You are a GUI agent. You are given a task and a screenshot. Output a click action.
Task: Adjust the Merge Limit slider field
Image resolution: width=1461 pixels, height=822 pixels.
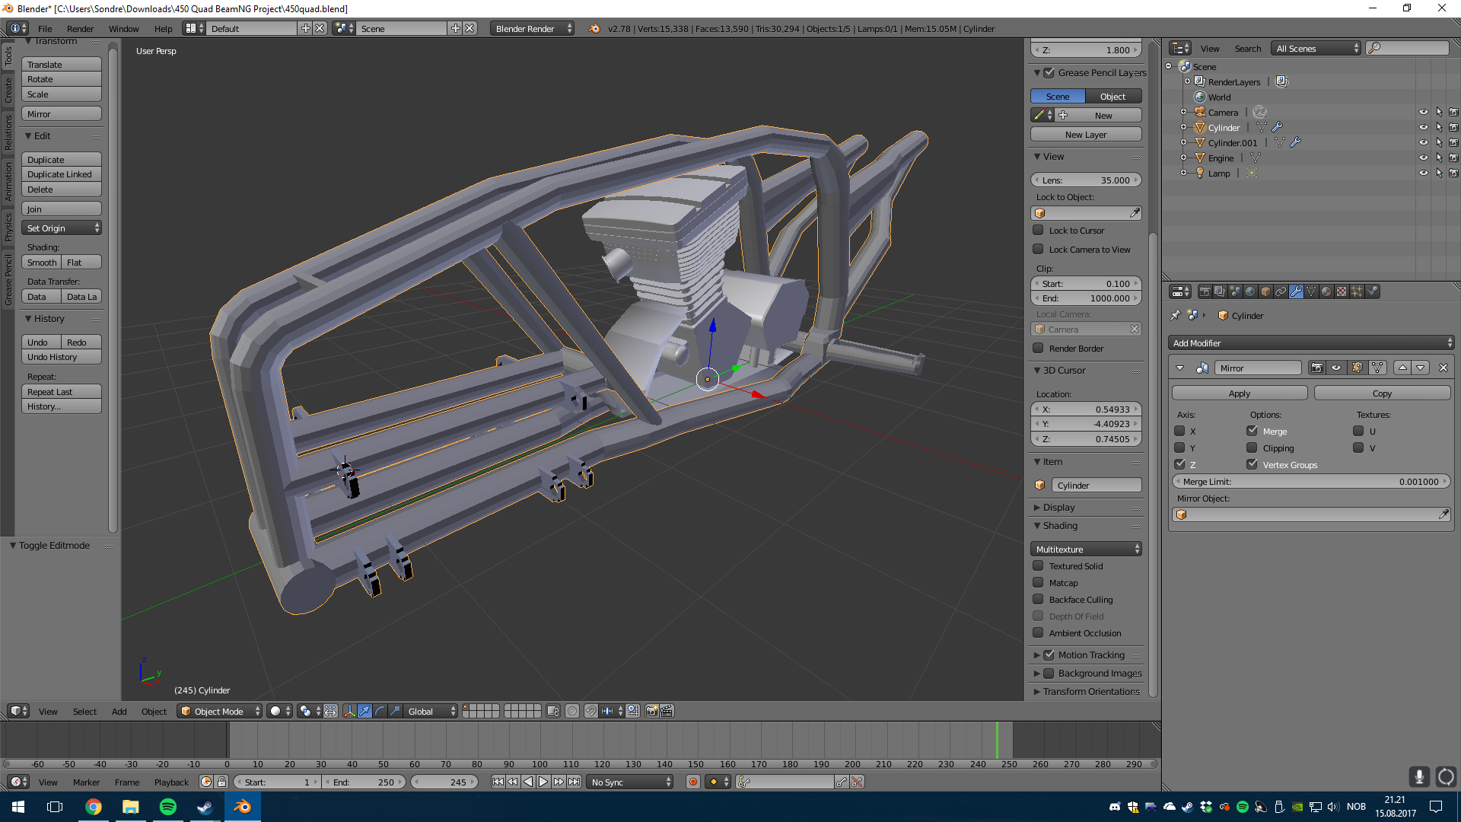(x=1311, y=482)
